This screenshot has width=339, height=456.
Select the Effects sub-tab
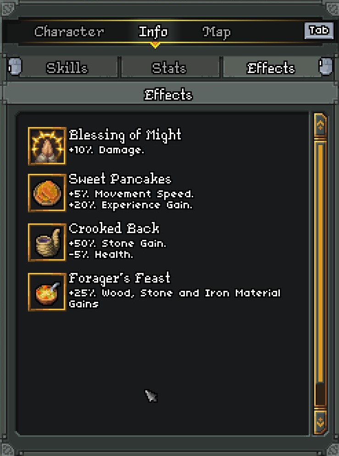click(271, 68)
